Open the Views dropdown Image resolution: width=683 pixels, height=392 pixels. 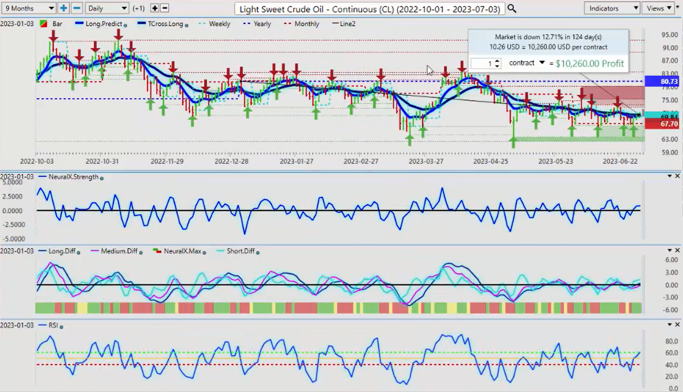tap(659, 8)
